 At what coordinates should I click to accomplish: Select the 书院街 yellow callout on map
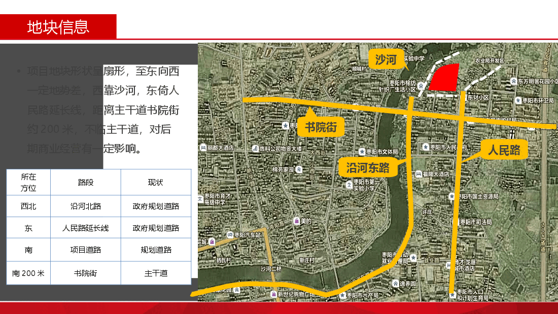[321, 127]
